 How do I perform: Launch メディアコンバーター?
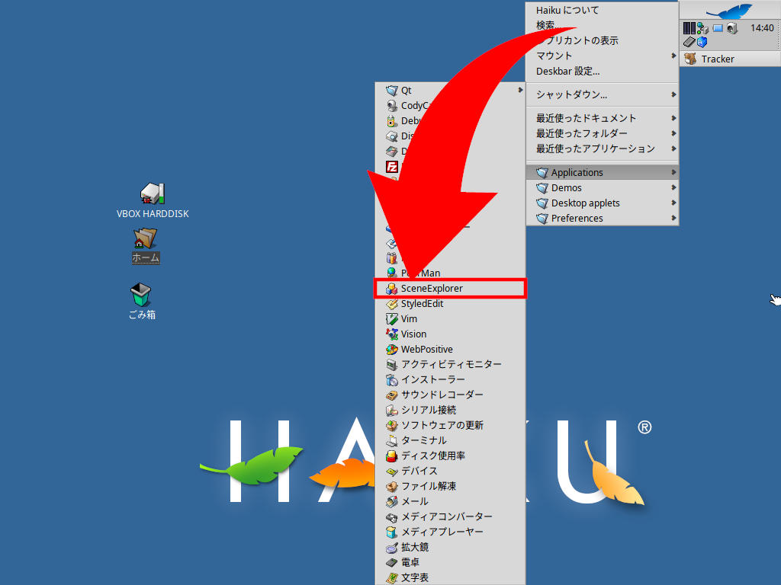pos(450,517)
